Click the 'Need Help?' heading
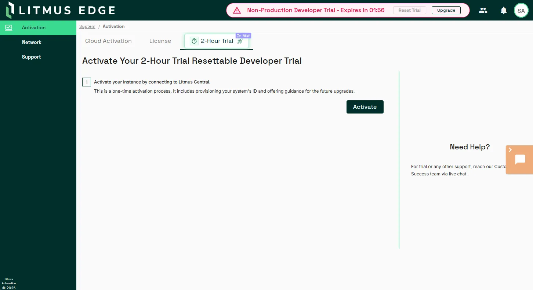The image size is (533, 290). click(470, 147)
